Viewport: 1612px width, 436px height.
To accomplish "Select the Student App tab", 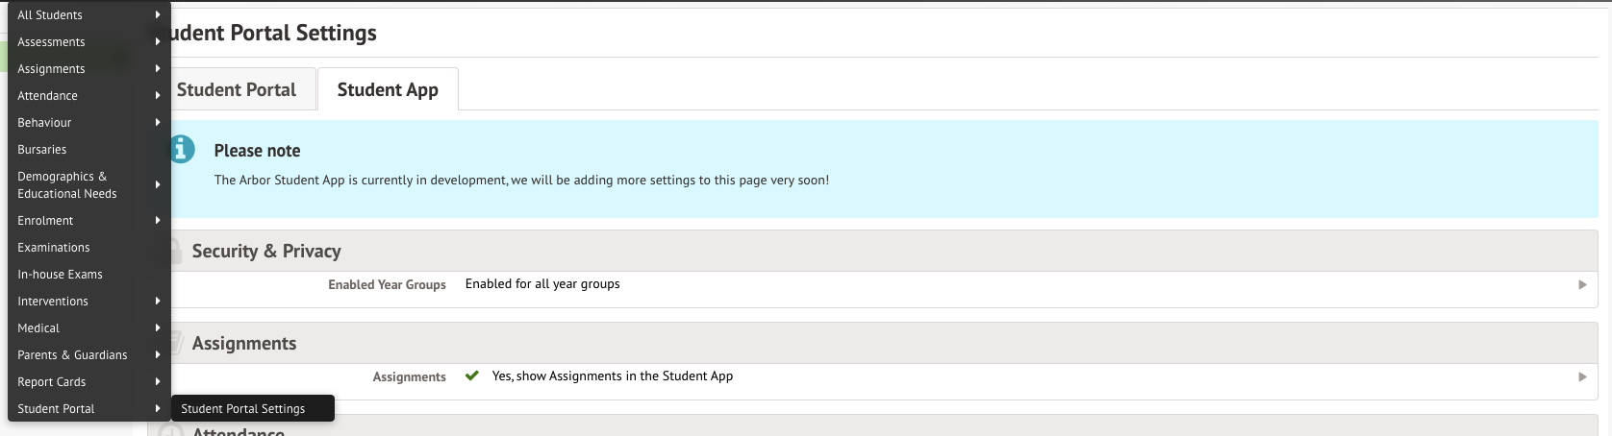I will click(388, 89).
